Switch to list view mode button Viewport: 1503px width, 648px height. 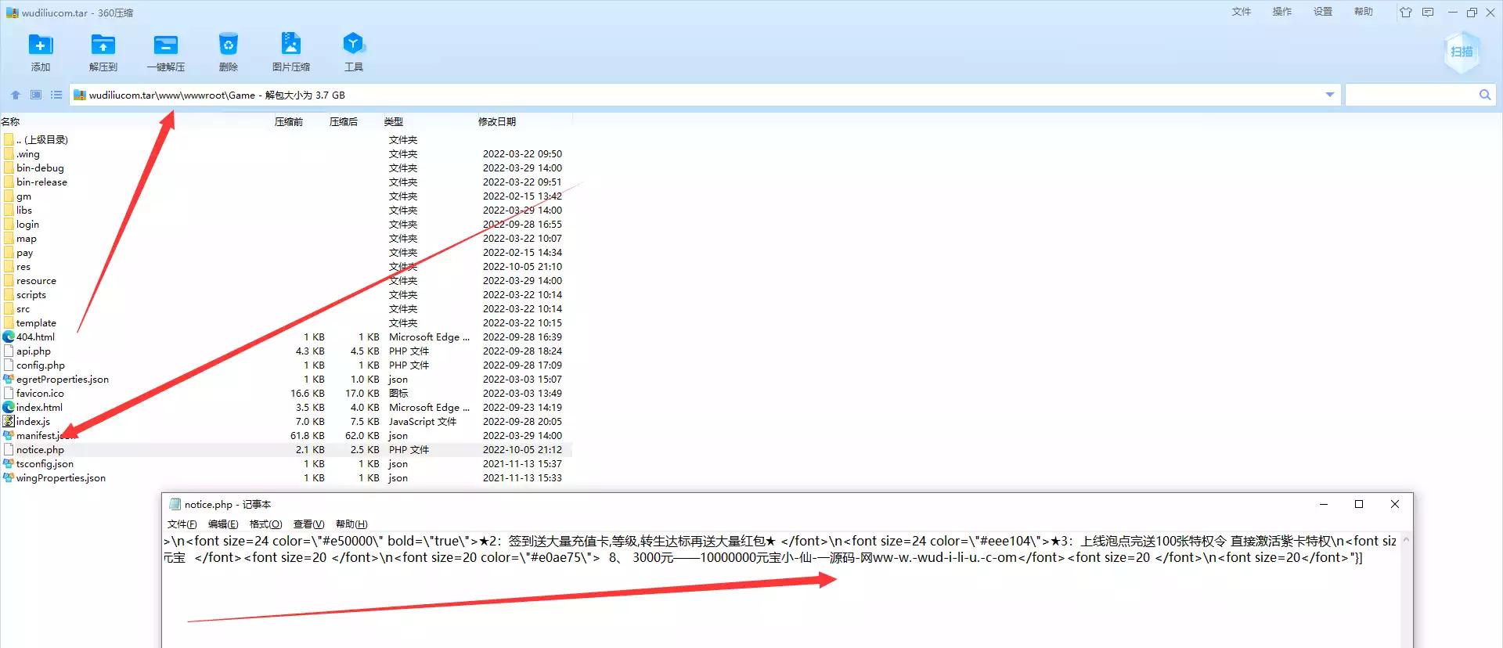tap(56, 95)
